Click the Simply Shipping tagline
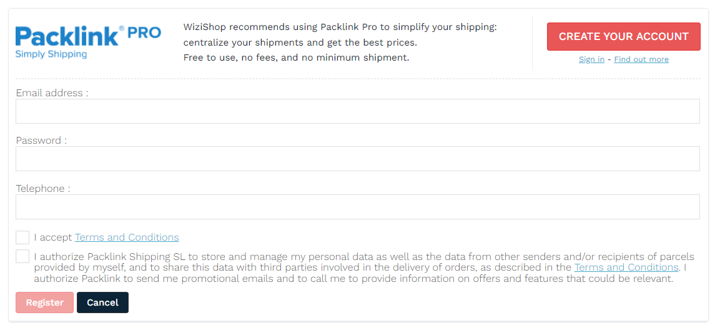 [x=51, y=54]
